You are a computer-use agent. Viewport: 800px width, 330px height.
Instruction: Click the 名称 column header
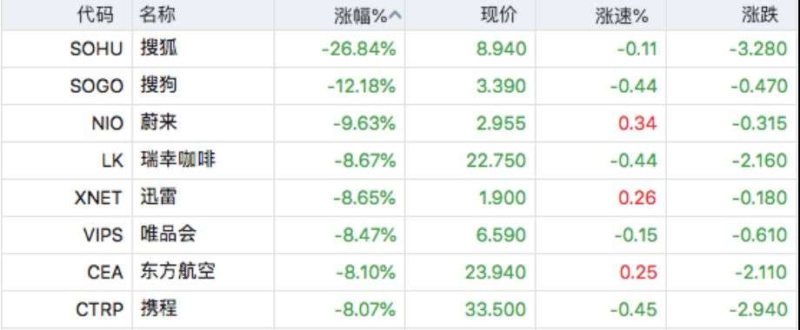tap(157, 15)
